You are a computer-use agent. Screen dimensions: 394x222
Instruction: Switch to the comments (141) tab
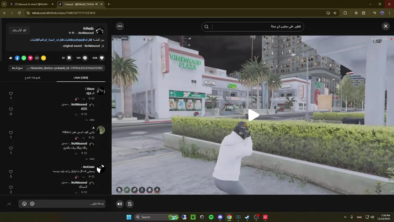pyautogui.click(x=81, y=78)
